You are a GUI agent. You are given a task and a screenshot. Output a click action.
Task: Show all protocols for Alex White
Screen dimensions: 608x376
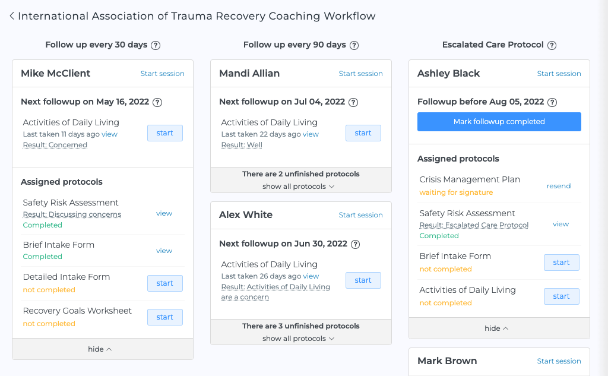click(298, 339)
